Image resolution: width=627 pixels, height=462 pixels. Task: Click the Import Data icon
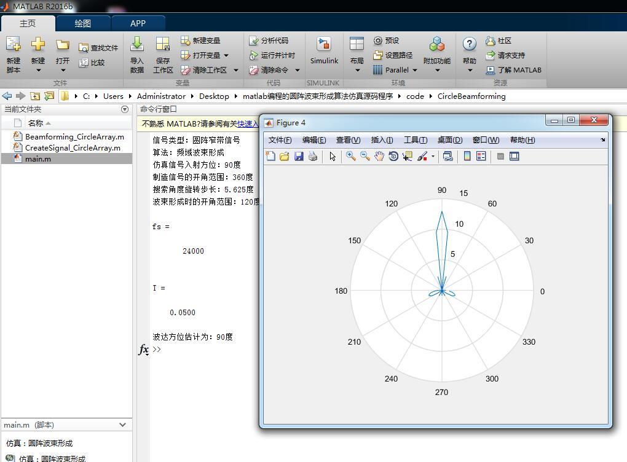(x=136, y=44)
